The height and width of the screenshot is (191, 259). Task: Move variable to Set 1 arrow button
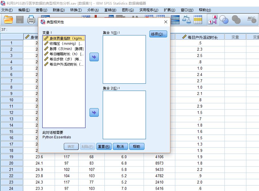click(x=94, y=57)
